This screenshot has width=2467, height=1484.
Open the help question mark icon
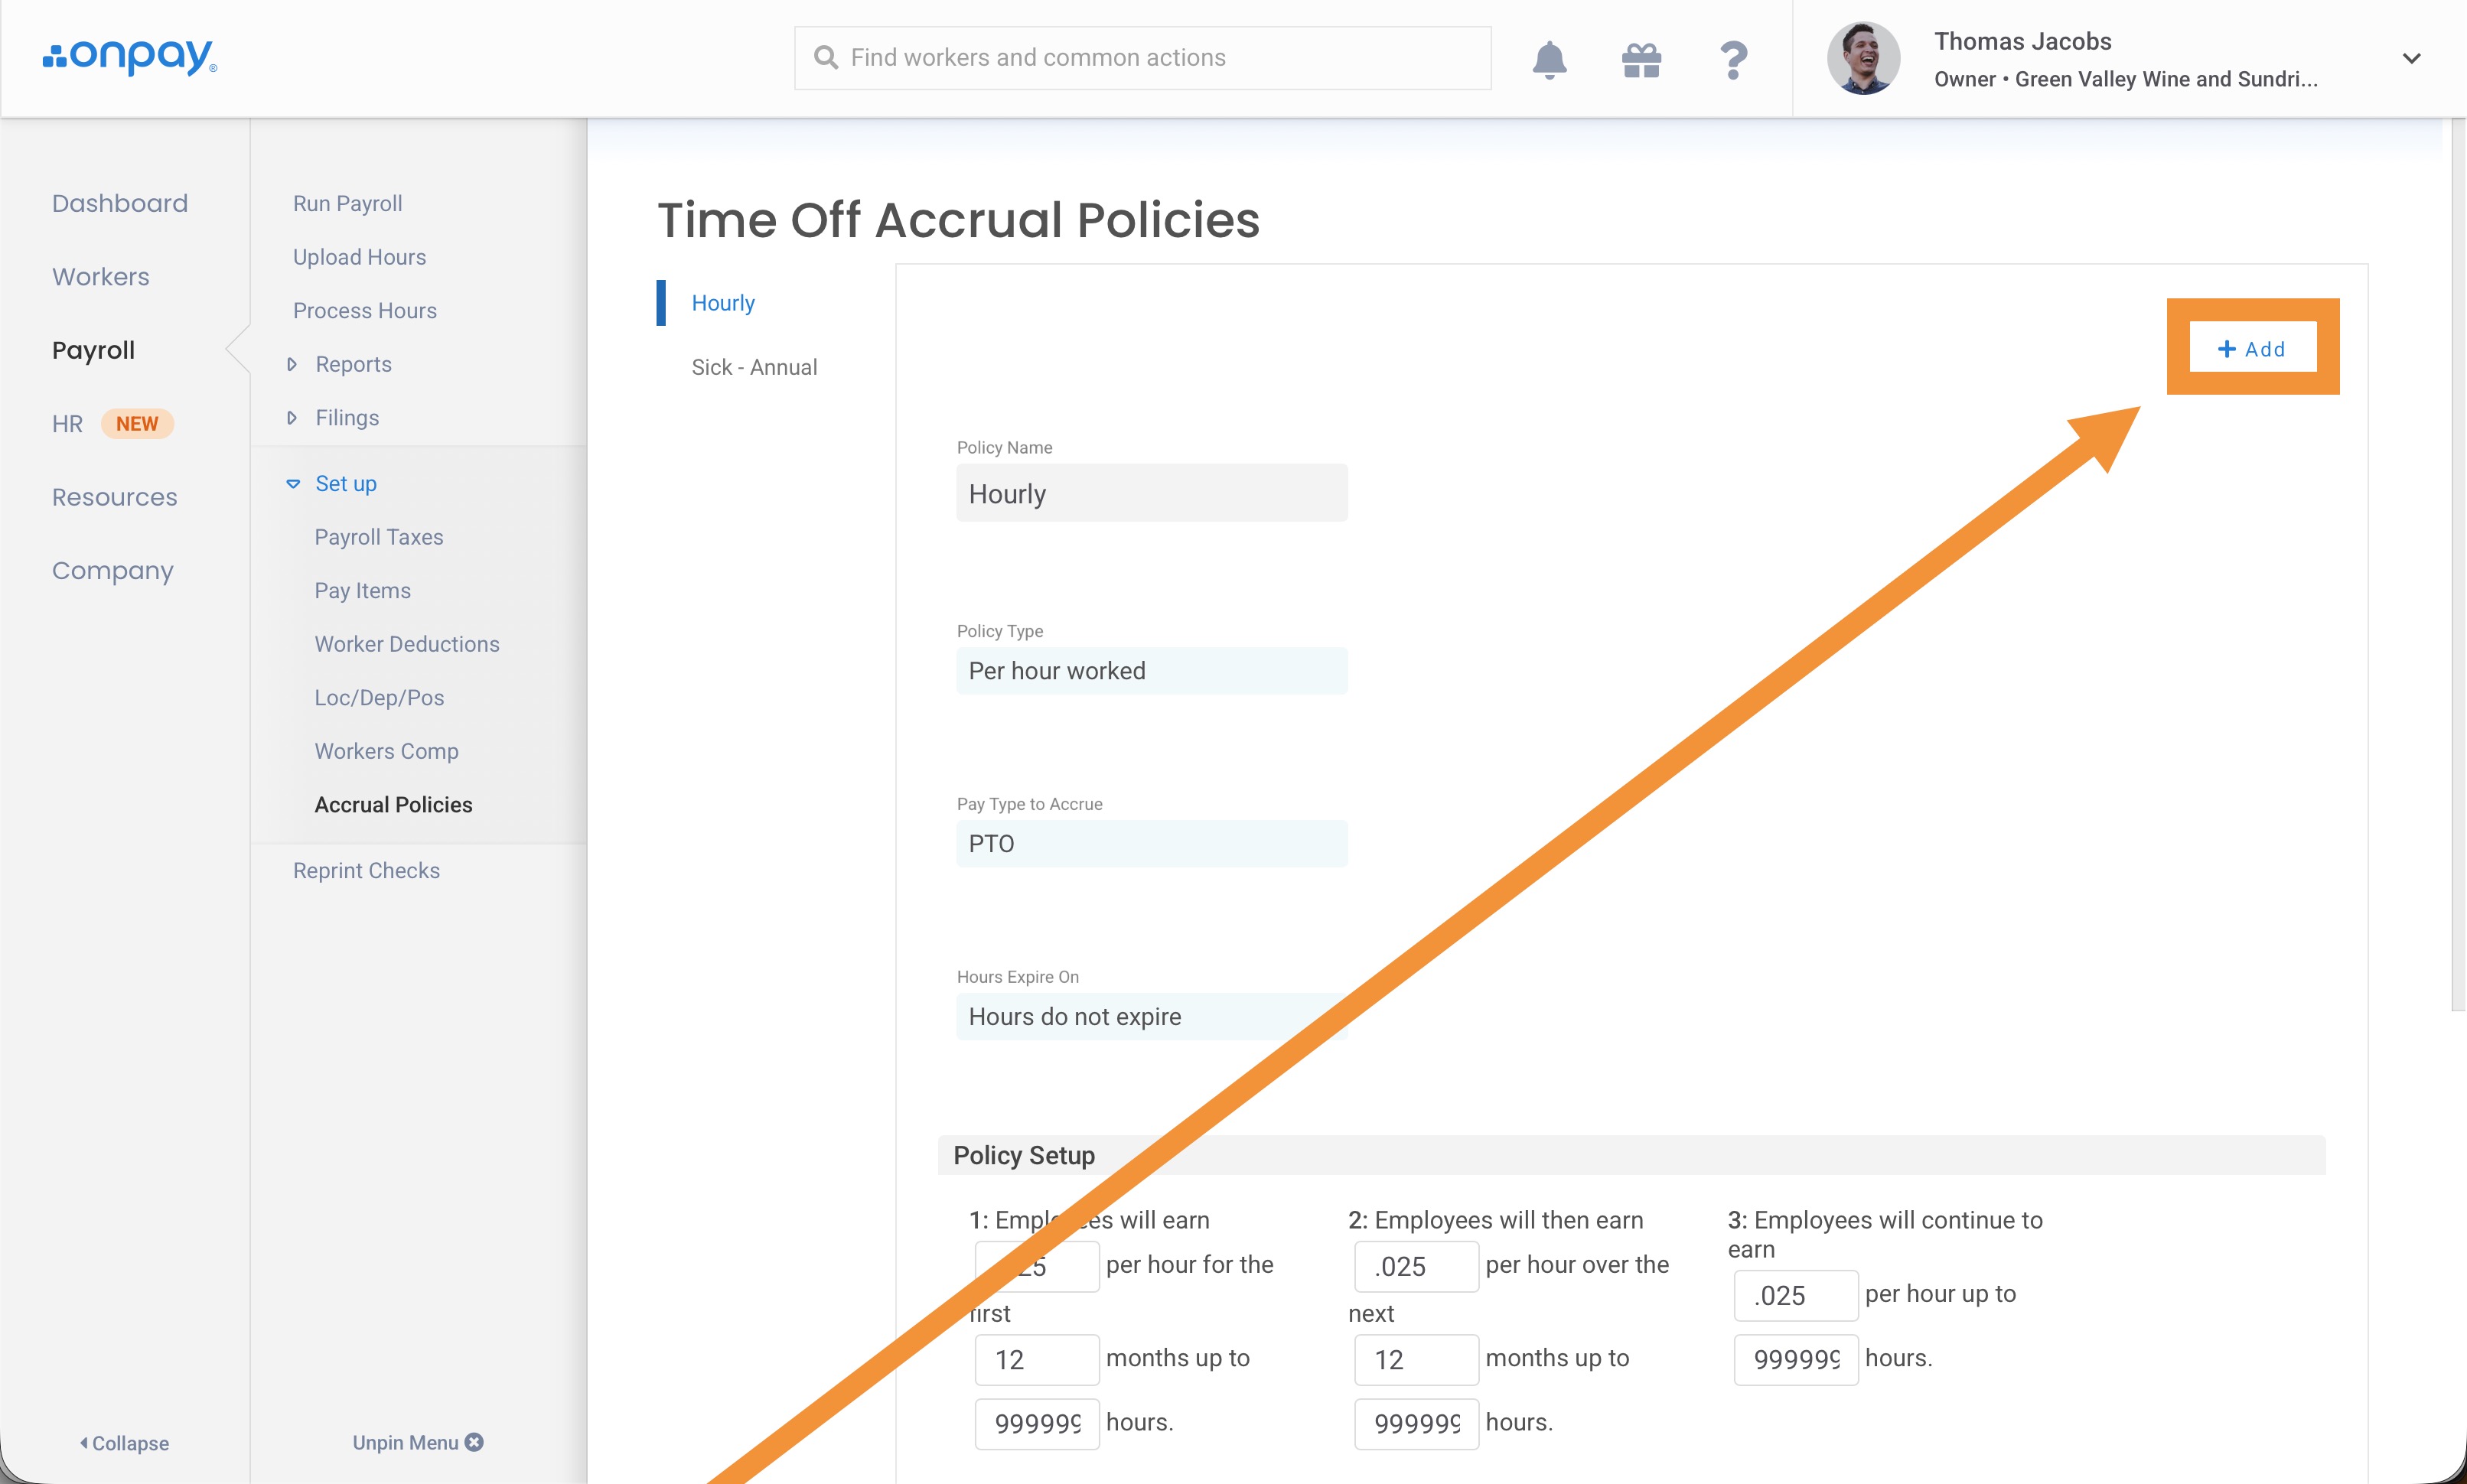[x=1733, y=59]
